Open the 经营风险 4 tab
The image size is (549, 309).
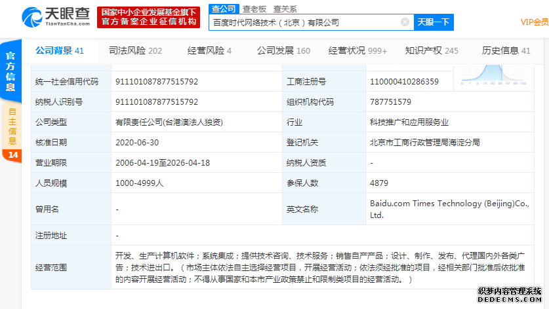point(209,50)
